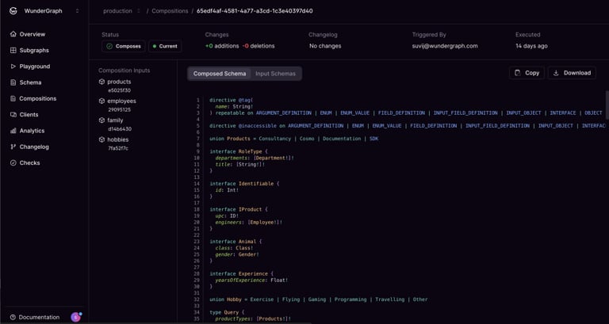This screenshot has height=324, width=609.
Task: Click interface Animal on line 23
Action: tap(236, 242)
